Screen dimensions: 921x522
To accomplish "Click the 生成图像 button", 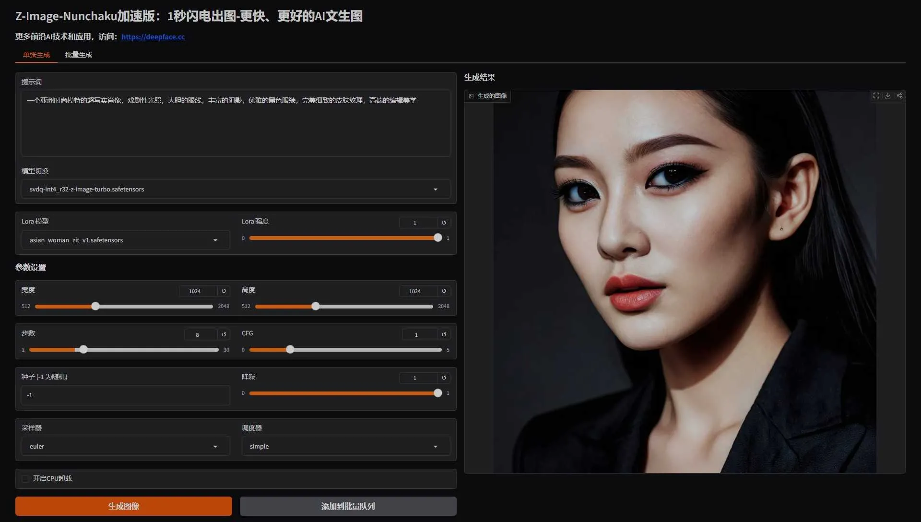I will (x=123, y=506).
